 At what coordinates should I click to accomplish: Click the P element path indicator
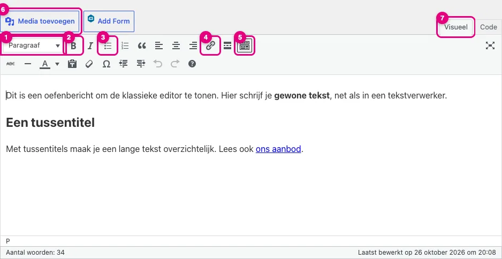coord(8,241)
